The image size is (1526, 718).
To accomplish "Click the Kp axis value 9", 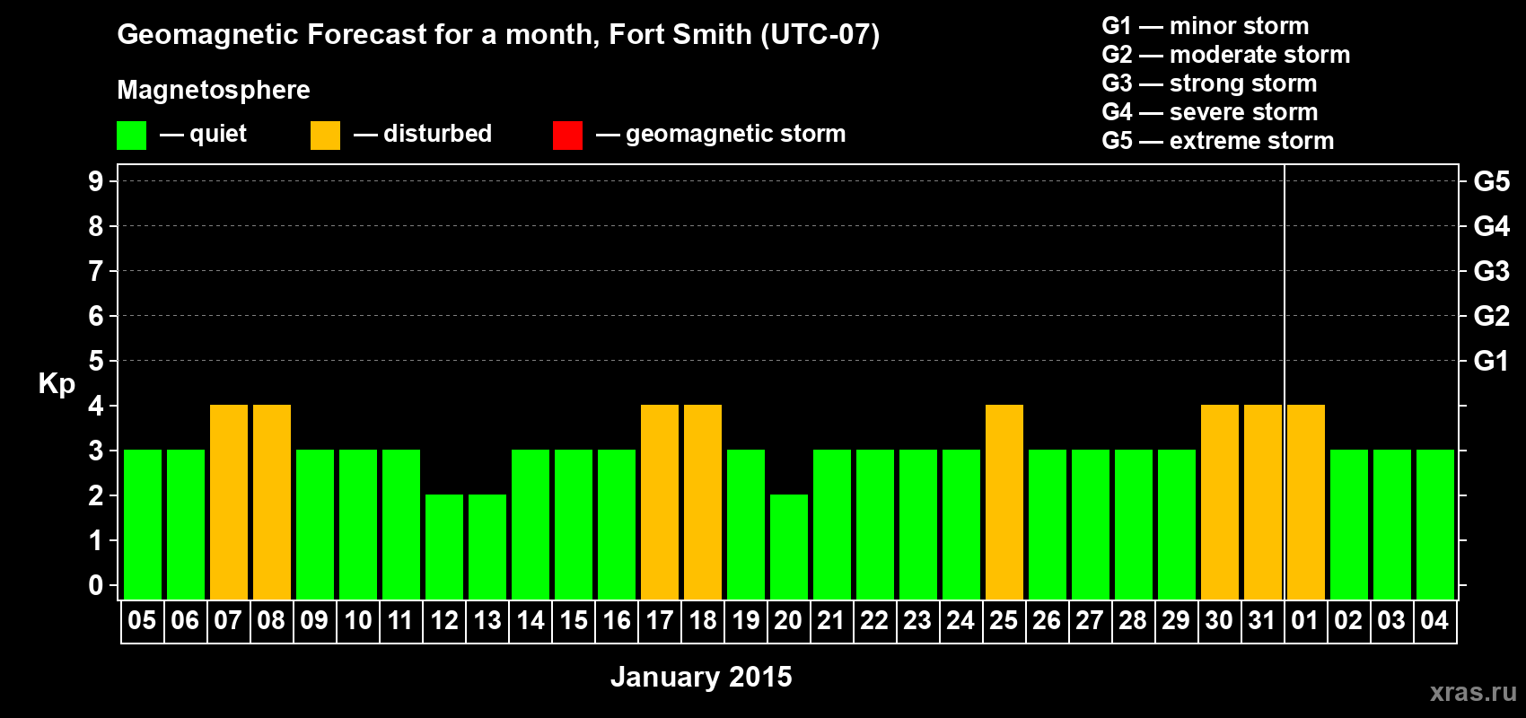I will [96, 181].
